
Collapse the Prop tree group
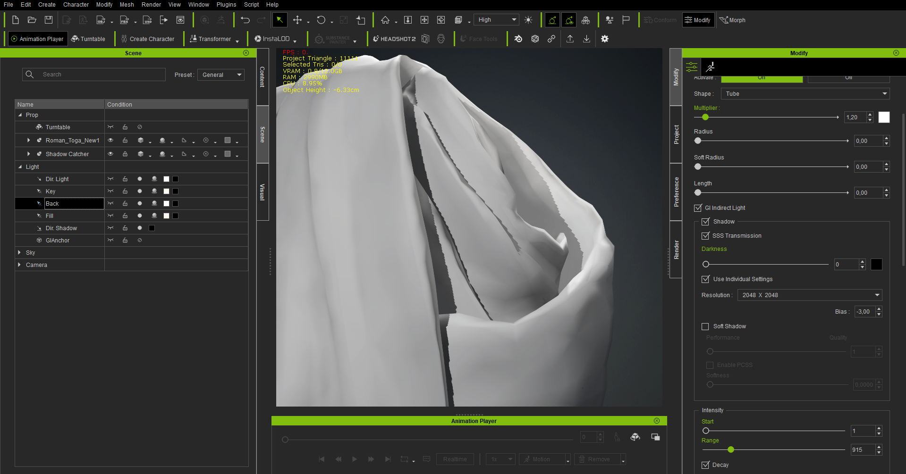20,115
